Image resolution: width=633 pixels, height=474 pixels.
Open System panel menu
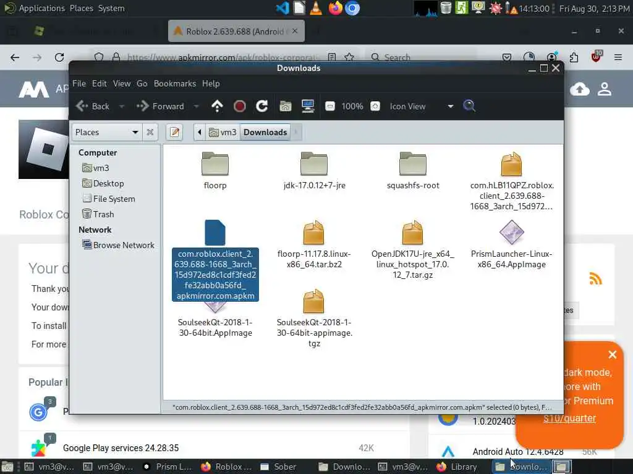point(111,8)
